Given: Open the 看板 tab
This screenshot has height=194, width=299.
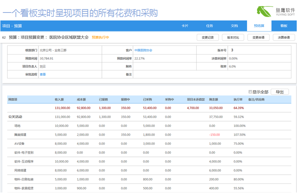Looking at the screenshot, I should pyautogui.click(x=284, y=26).
